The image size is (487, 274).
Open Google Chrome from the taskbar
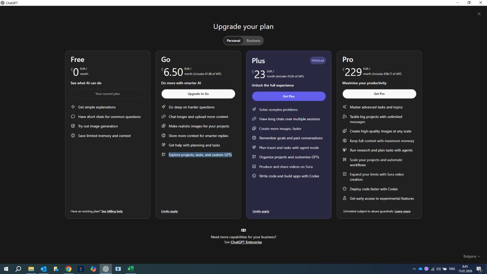click(68, 269)
